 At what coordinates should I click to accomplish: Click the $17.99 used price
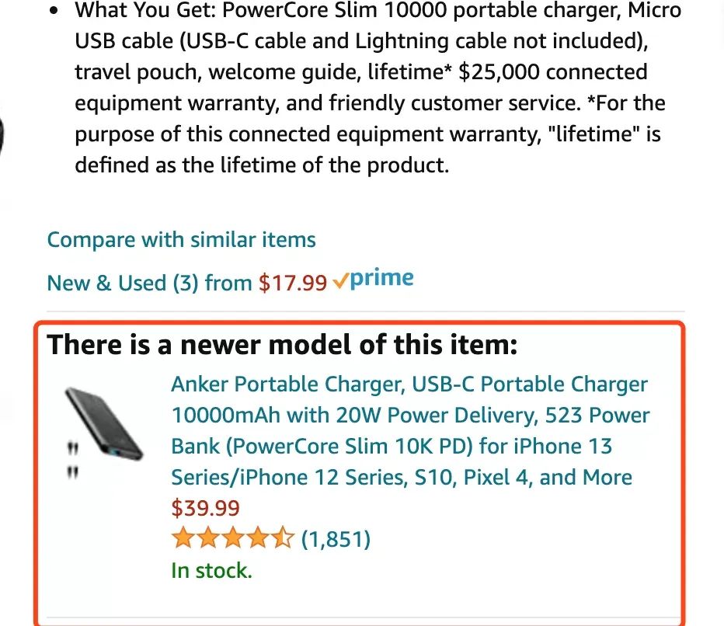293,283
